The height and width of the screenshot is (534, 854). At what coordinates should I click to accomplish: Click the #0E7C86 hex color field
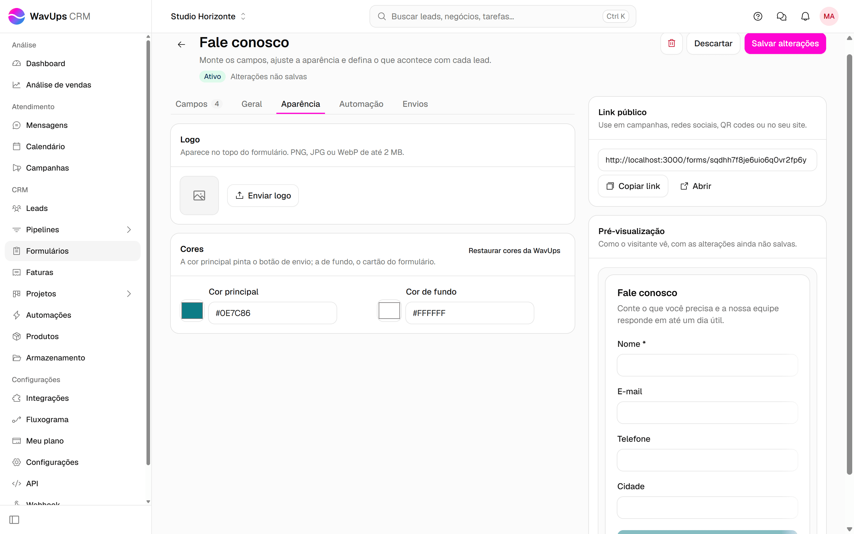(x=273, y=313)
